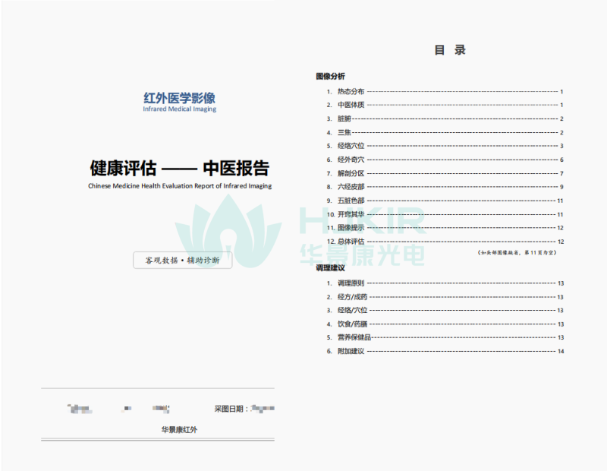Open the 经外奇穴 contents entry
Screen dimensions: 607x471
[351, 160]
